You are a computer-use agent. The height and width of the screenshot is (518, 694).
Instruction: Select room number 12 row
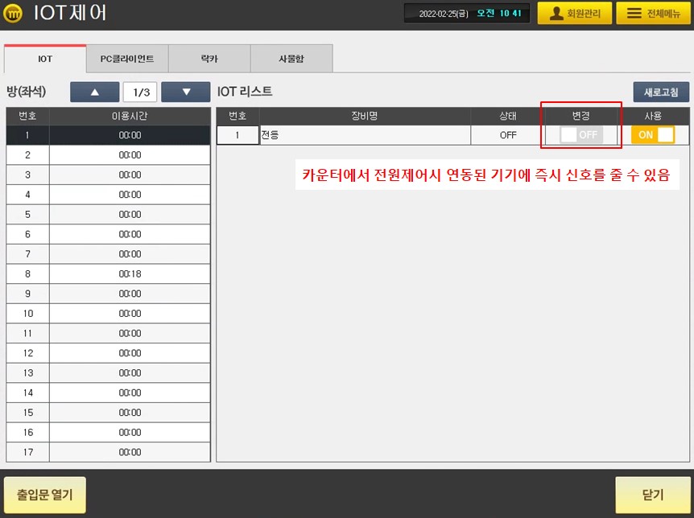pos(109,353)
